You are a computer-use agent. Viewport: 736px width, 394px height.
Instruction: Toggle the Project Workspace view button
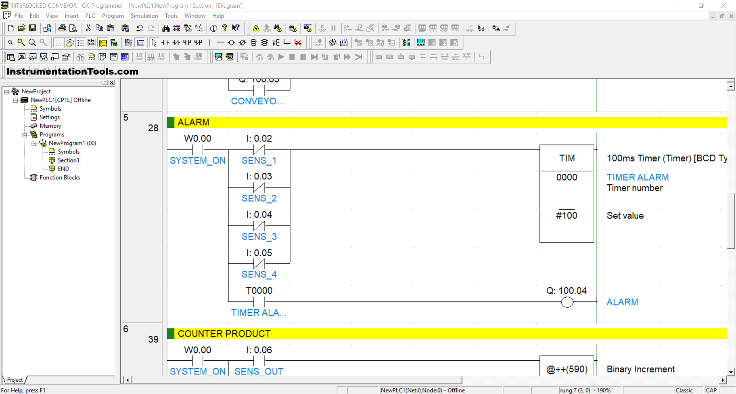(11, 57)
